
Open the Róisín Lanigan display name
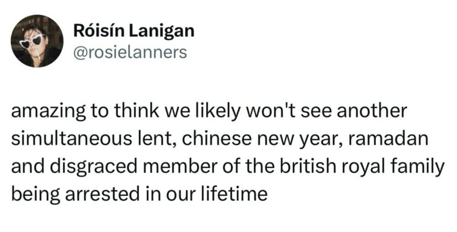pos(133,31)
